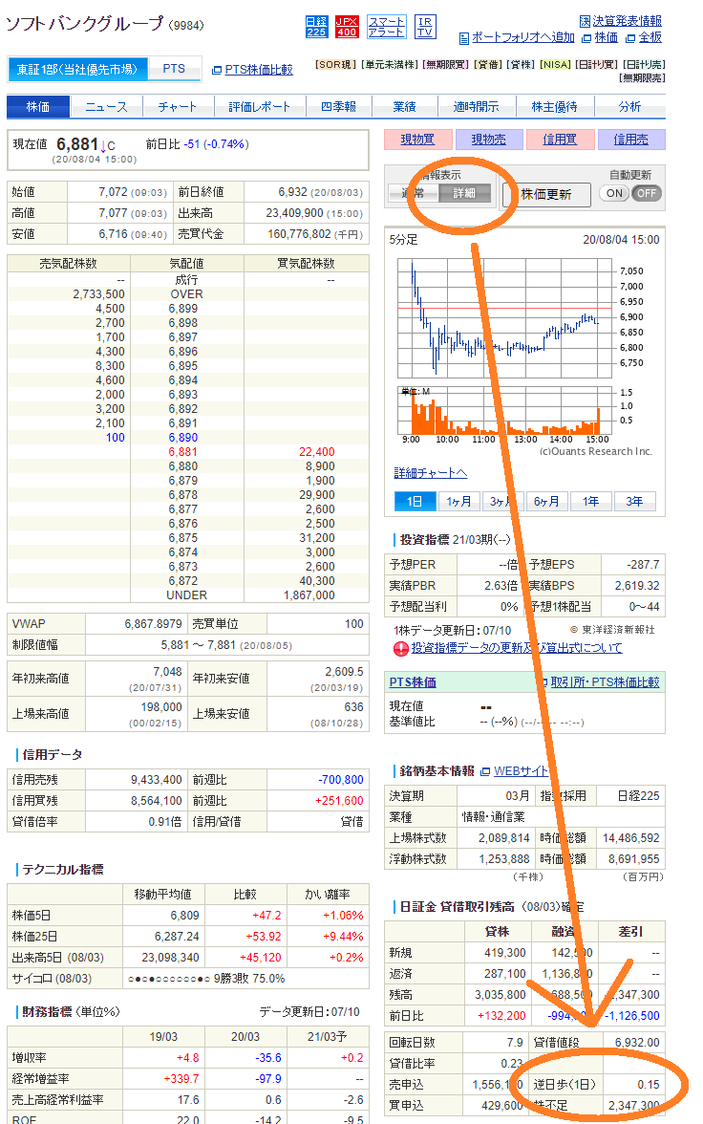Screen dimensions: 703x1124
Task: Click 貸借倍率 value 0.91倍
Action: [x=165, y=822]
